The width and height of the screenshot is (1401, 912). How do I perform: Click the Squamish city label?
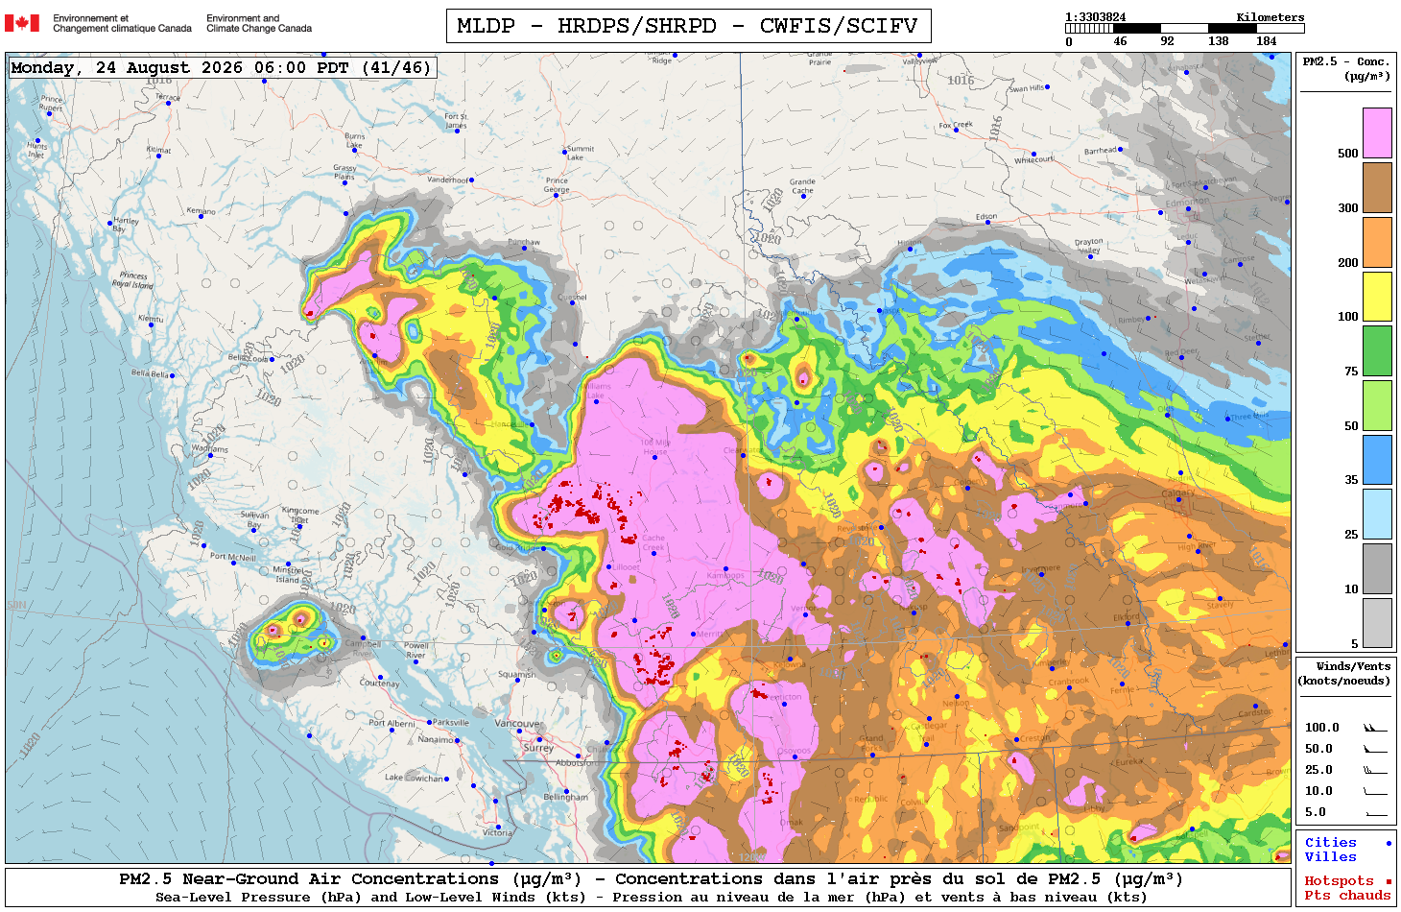tap(516, 674)
